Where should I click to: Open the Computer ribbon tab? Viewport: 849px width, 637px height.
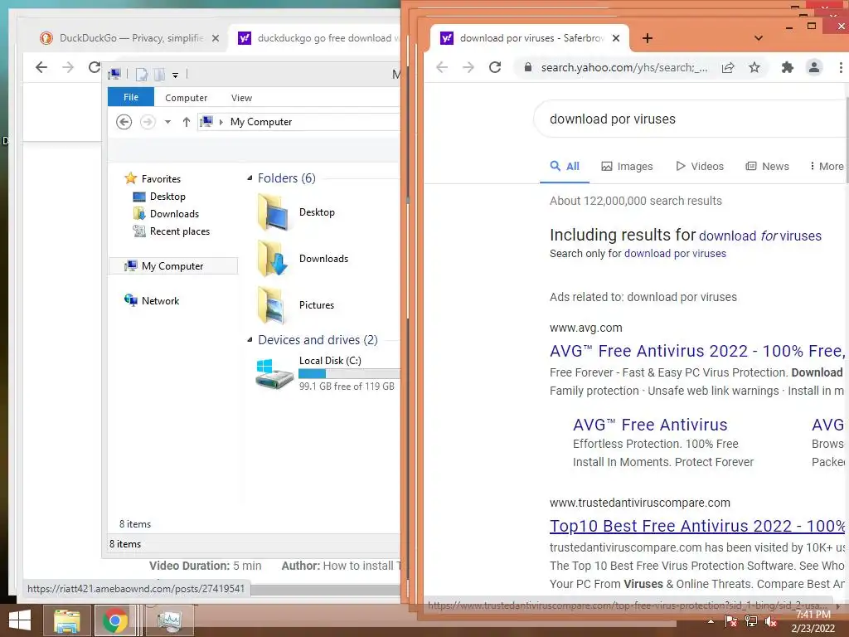(x=187, y=98)
